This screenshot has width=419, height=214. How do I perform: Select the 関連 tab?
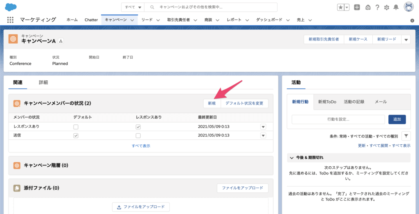[x=18, y=82]
